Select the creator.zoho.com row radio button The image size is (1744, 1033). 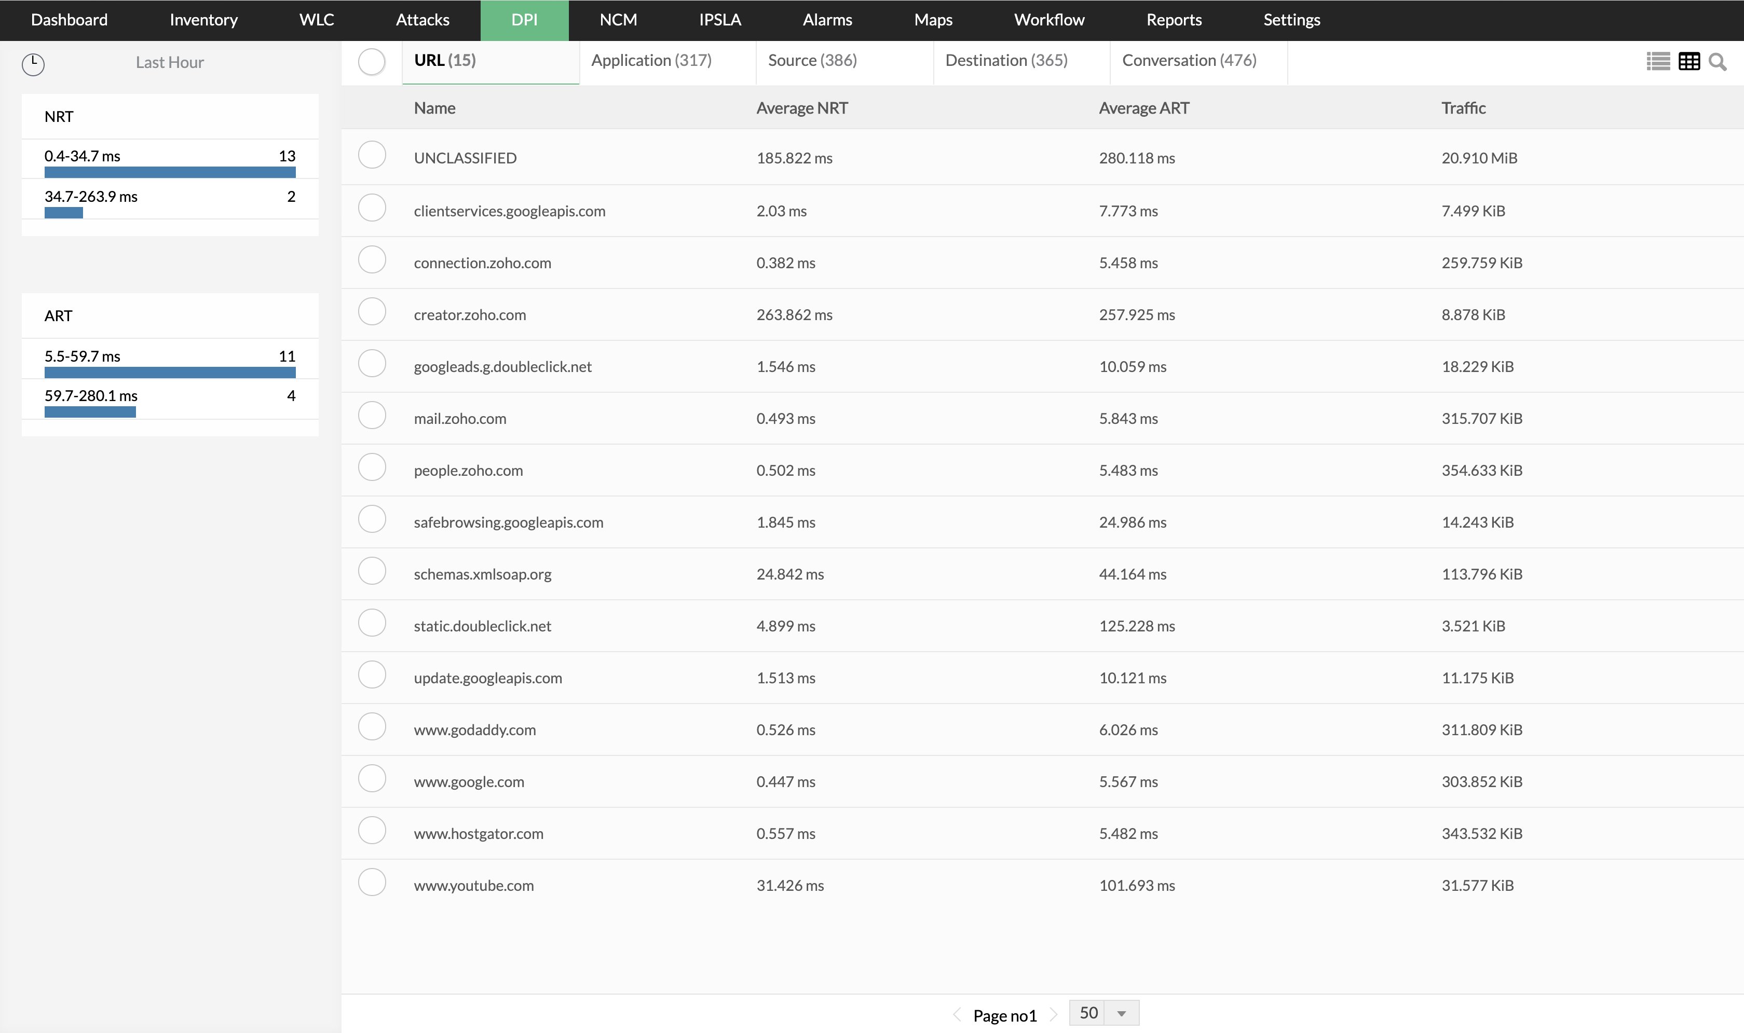click(x=372, y=312)
